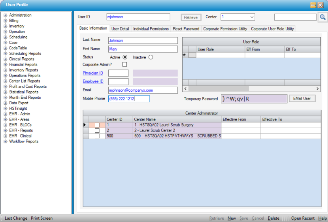Open the Individual Permissions tab
The height and width of the screenshot is (222, 328).
(151, 29)
